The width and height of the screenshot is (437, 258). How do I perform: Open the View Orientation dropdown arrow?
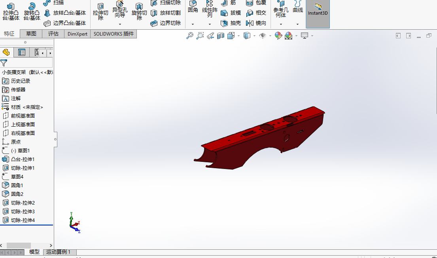click(238, 36)
